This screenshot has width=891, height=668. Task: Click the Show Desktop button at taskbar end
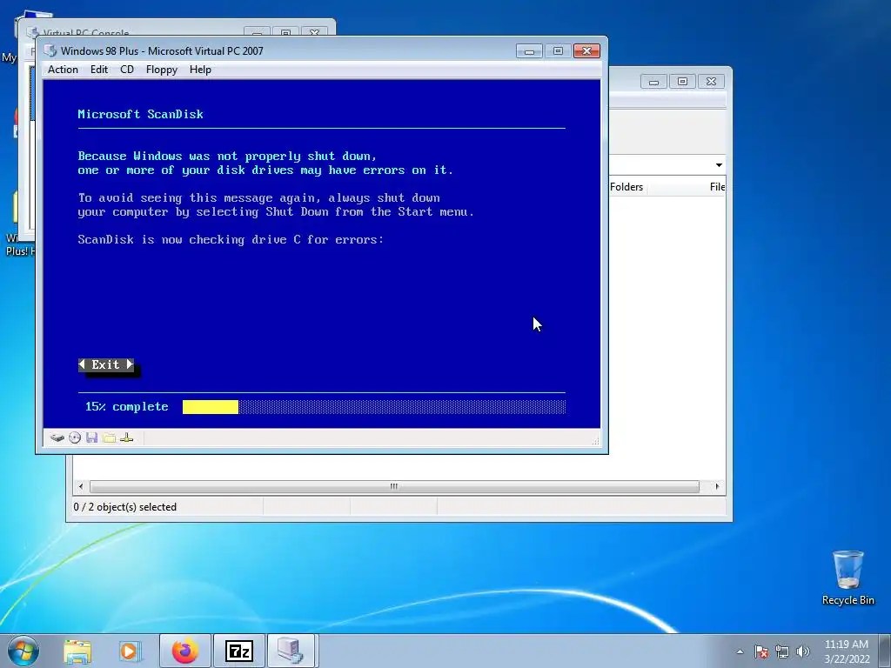point(885,651)
